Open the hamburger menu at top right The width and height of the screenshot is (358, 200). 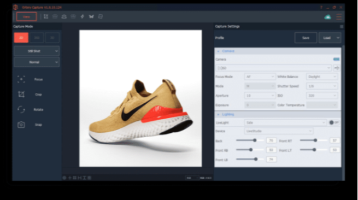pos(339,16)
